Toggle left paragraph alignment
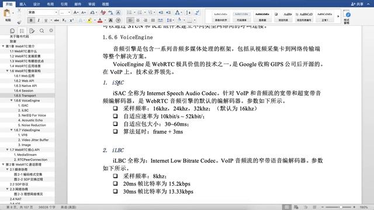The width and height of the screenshot is (374, 210). click(130, 20)
